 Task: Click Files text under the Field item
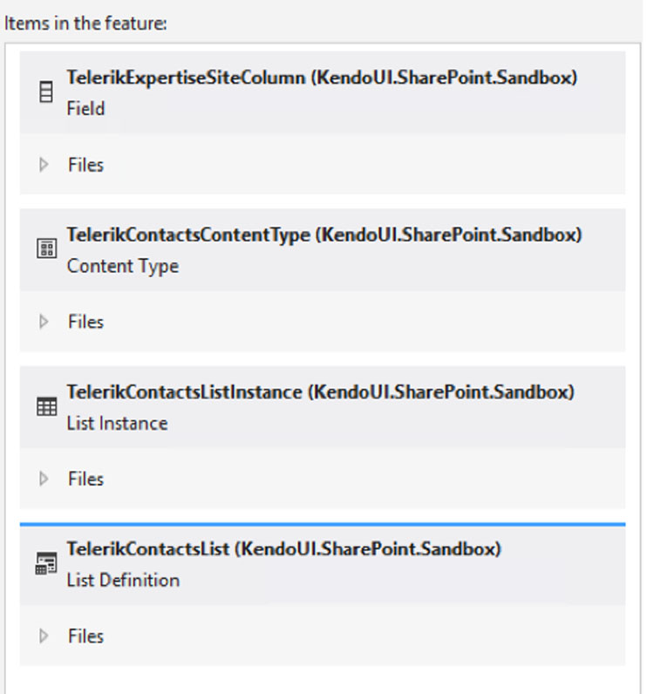86,165
